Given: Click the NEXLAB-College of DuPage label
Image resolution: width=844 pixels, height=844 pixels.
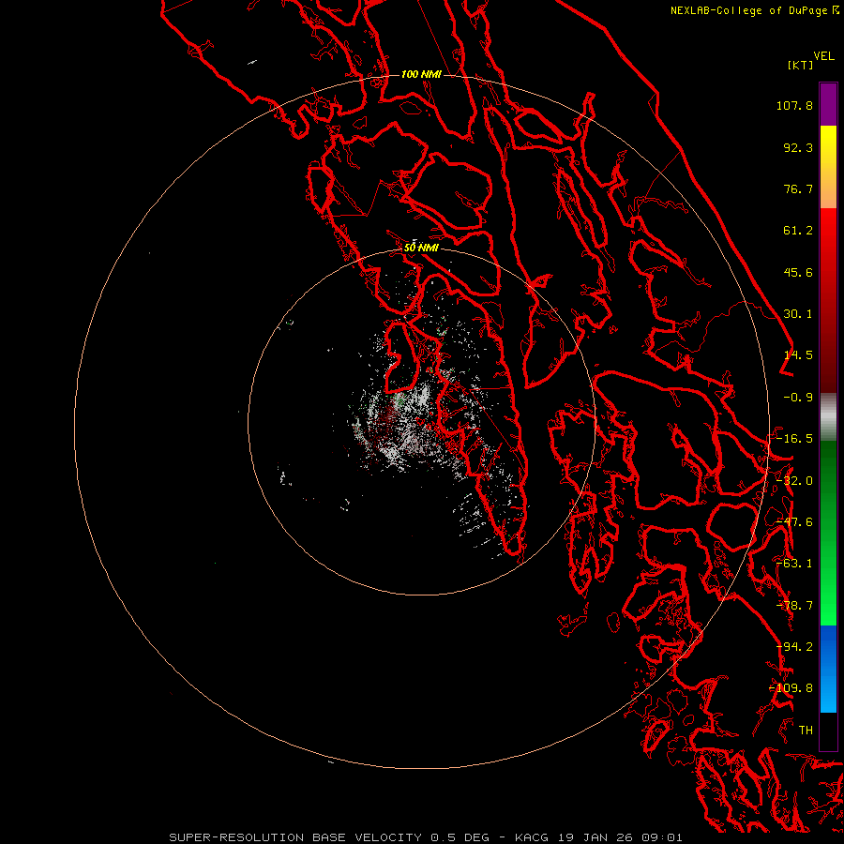Looking at the screenshot, I should click(754, 10).
